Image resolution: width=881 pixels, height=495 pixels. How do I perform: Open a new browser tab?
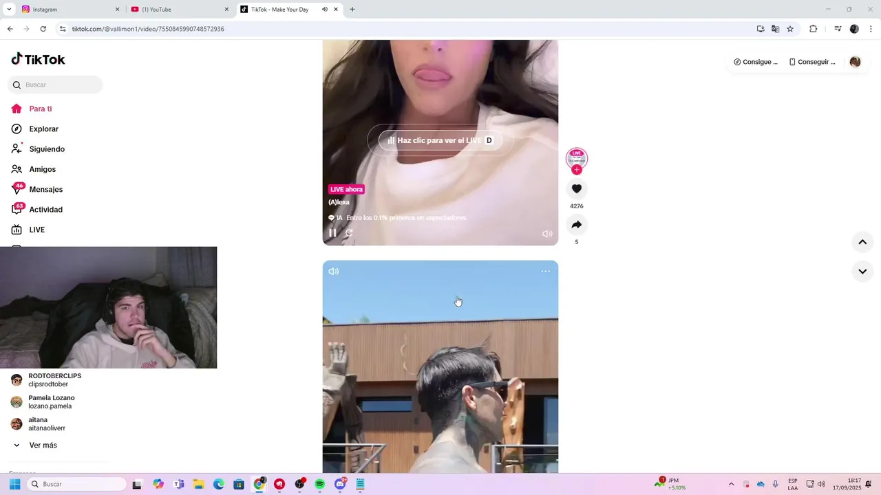(352, 10)
